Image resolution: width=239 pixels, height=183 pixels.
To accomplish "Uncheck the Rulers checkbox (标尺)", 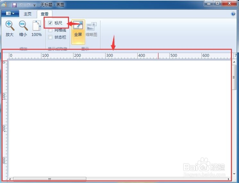I will 50,23.
